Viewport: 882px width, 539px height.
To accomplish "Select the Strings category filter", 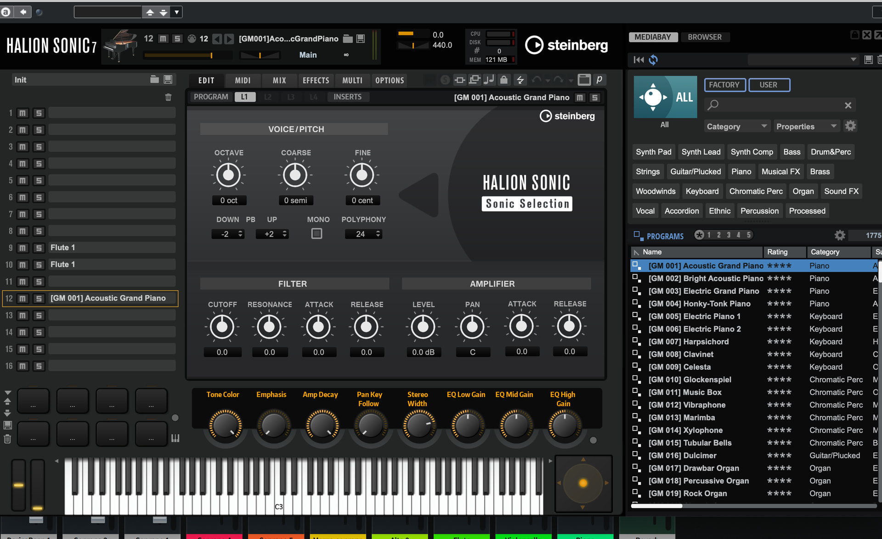I will point(648,171).
